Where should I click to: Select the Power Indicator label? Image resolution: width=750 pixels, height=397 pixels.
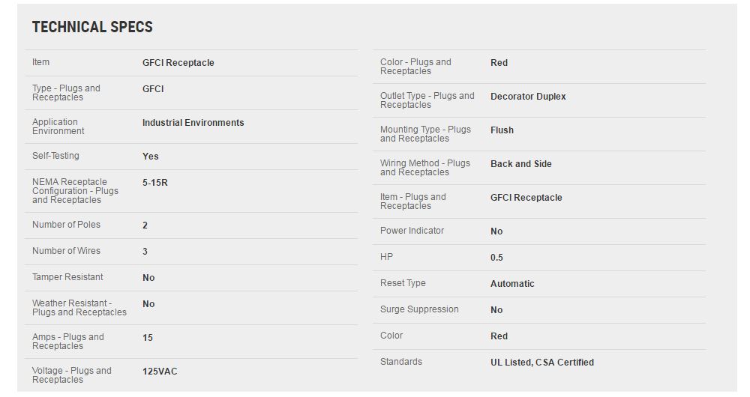412,231
